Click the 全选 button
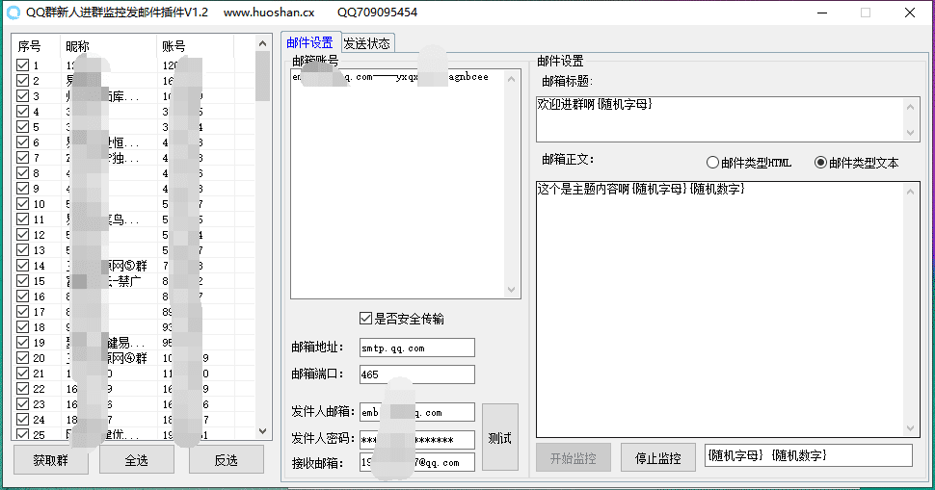Screen dimensions: 935x490 pos(137,459)
